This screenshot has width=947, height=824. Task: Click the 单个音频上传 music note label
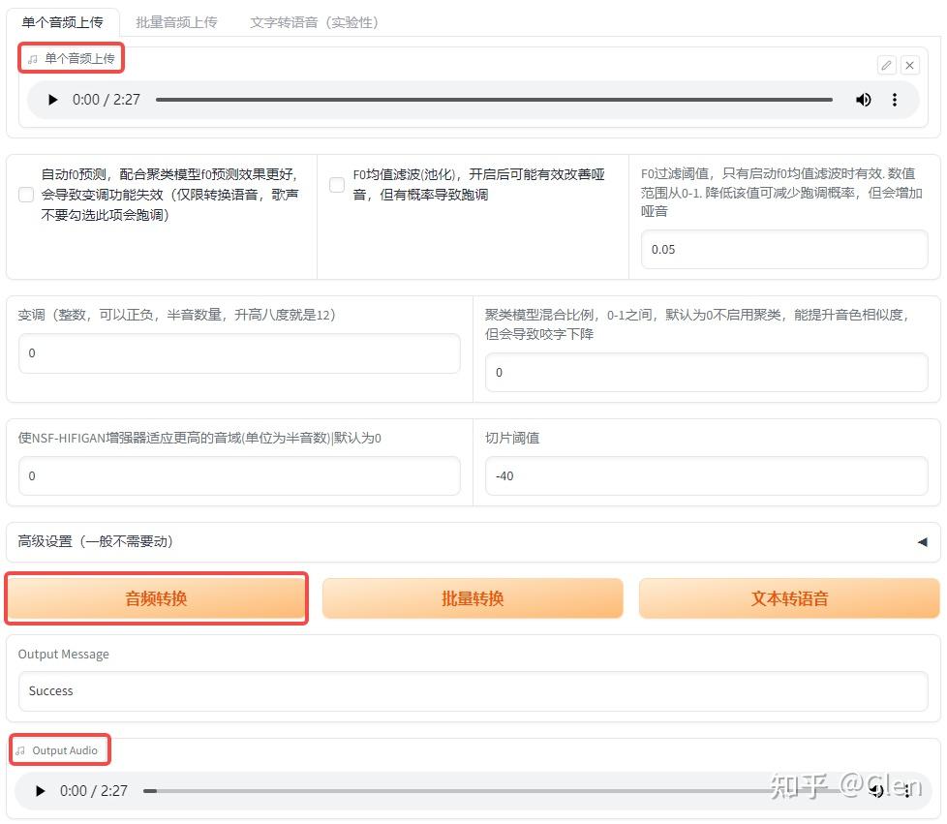click(x=72, y=59)
